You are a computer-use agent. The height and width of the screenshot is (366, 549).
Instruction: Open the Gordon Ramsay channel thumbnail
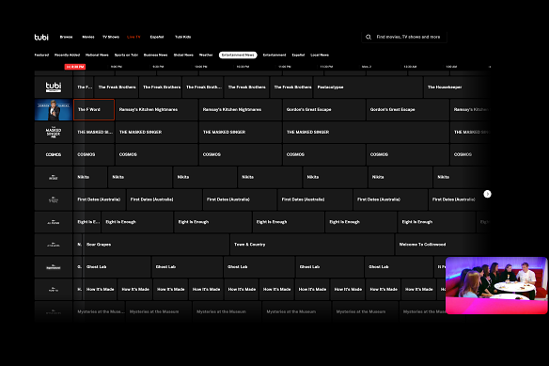click(x=54, y=110)
